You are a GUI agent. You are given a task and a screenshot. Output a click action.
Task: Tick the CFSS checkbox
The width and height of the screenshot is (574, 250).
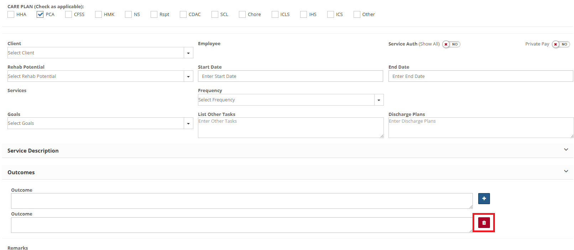69,14
